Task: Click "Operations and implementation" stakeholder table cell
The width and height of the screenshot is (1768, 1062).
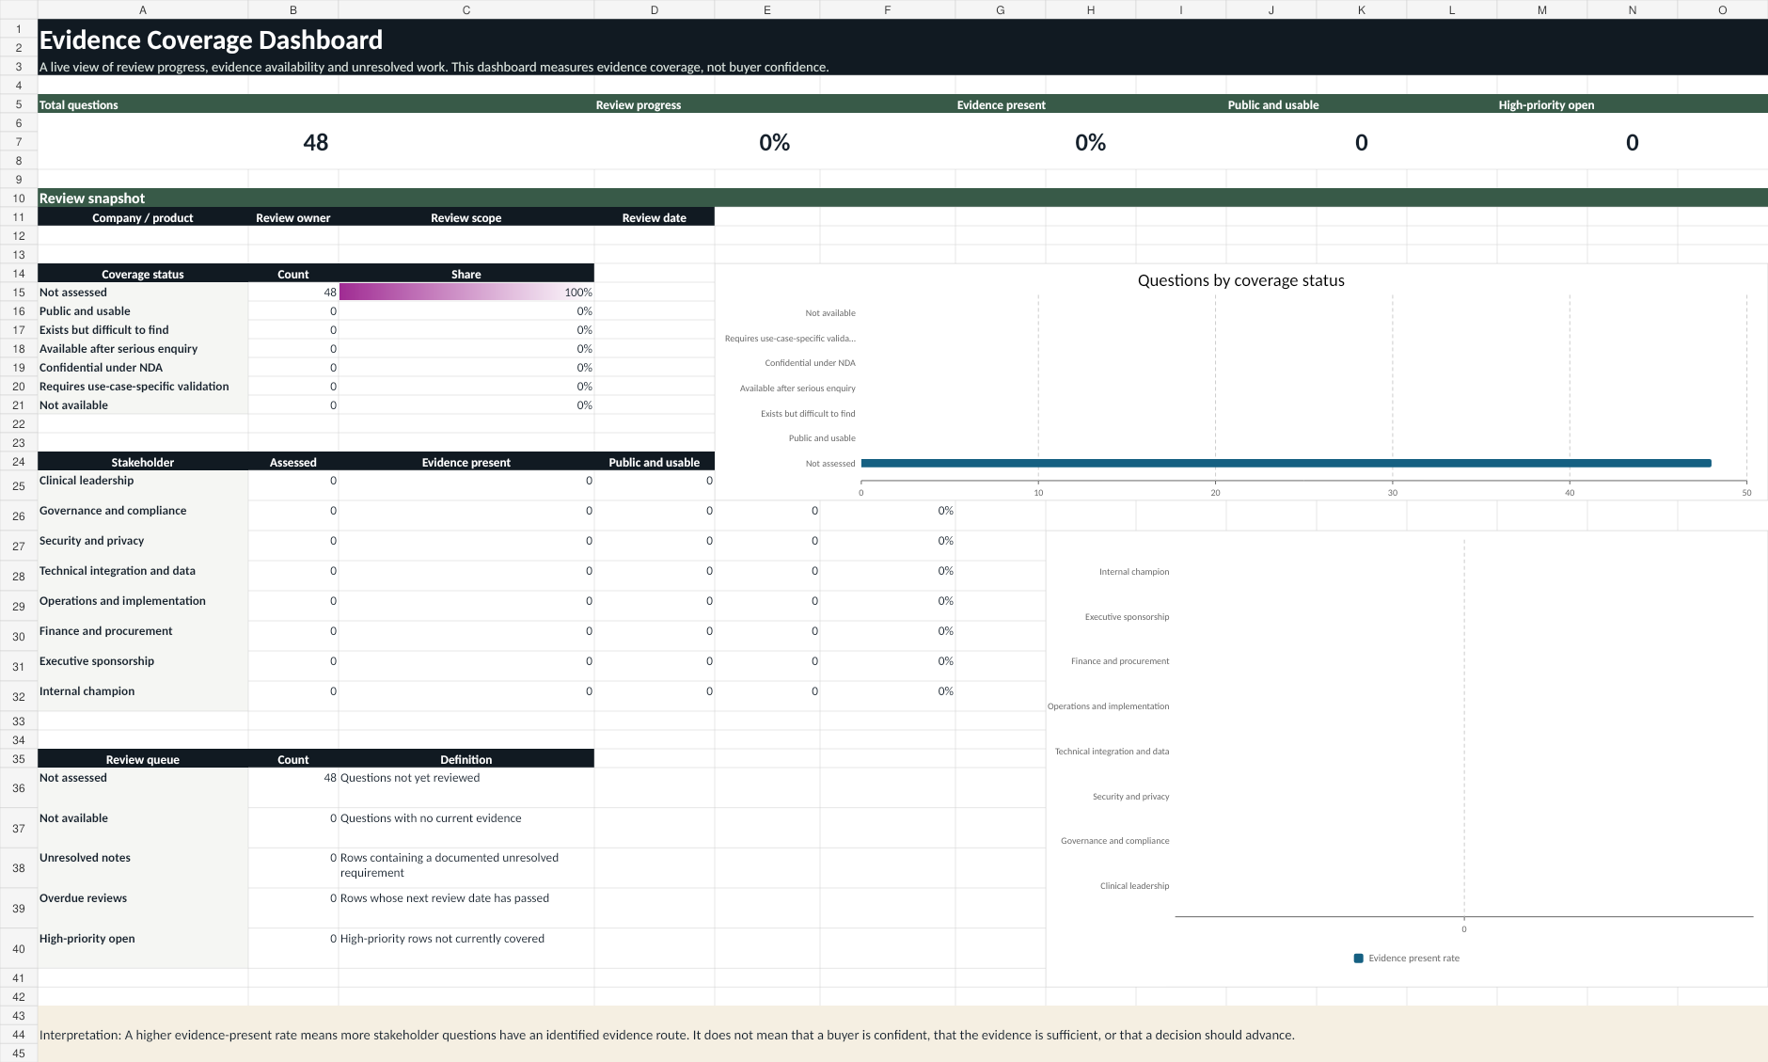Action: point(143,606)
